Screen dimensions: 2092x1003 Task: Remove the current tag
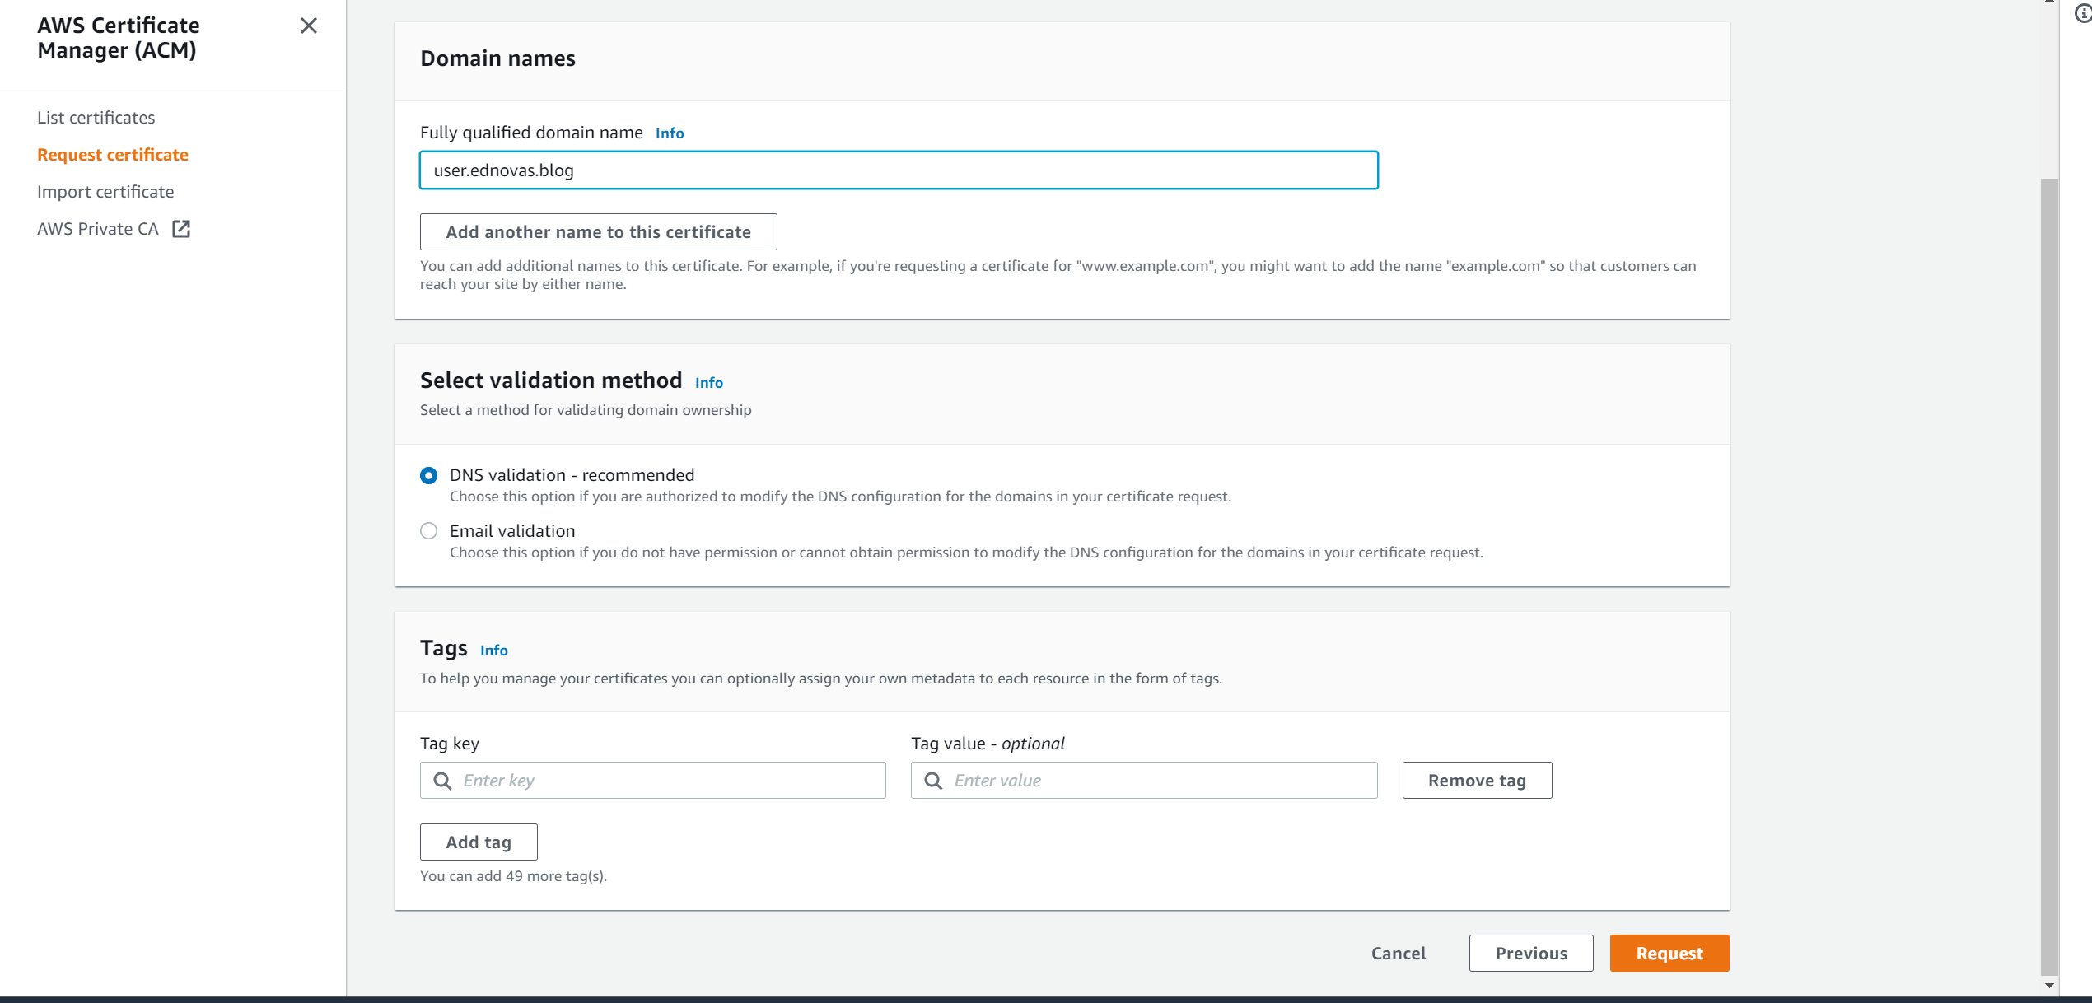(1476, 780)
